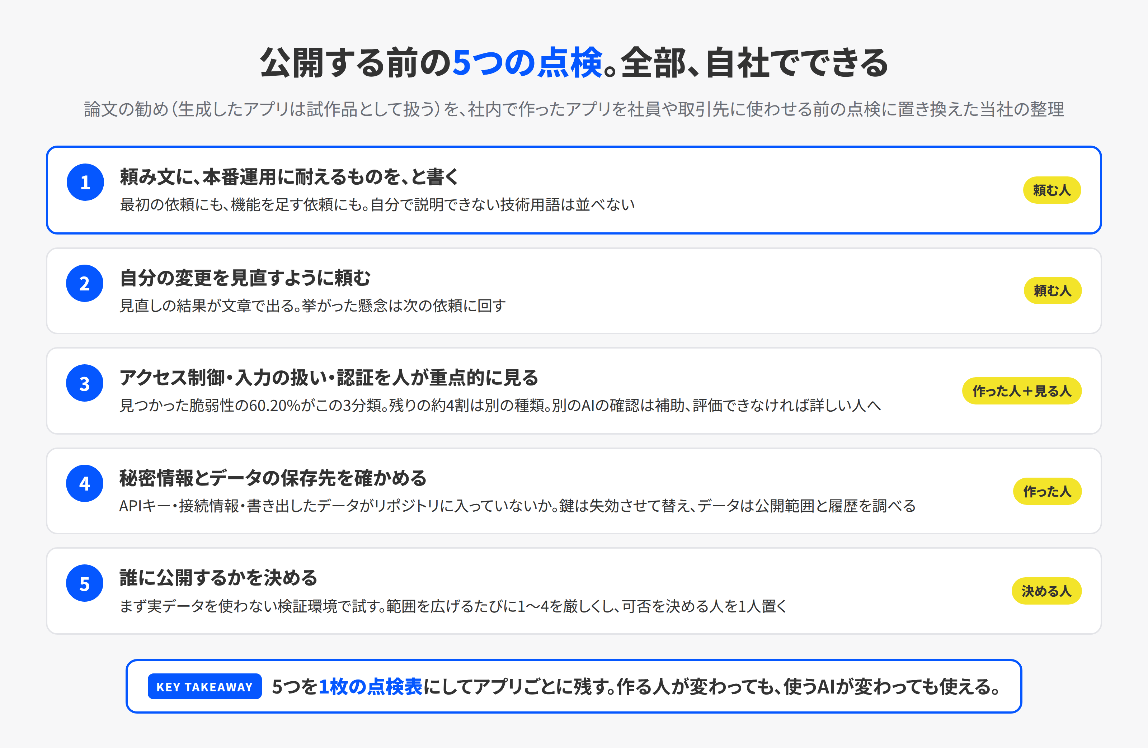Click the 頼む人 badge in card 2
1148x748 pixels.
(x=1053, y=290)
